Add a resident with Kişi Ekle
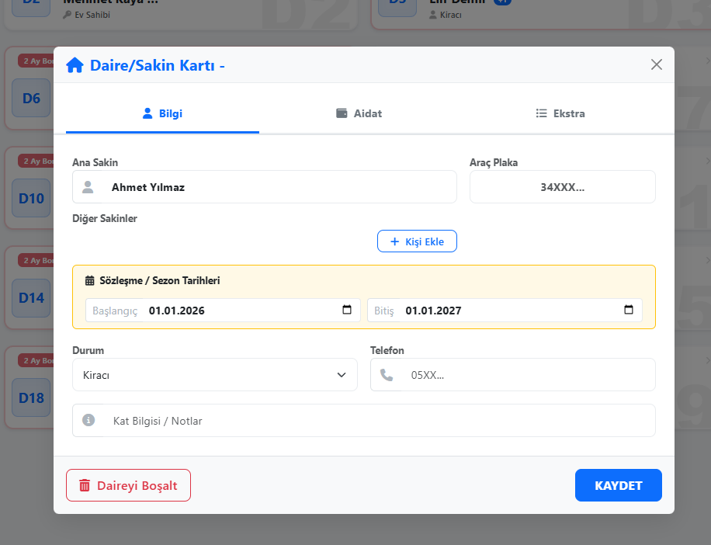This screenshot has width=711, height=545. pos(417,241)
